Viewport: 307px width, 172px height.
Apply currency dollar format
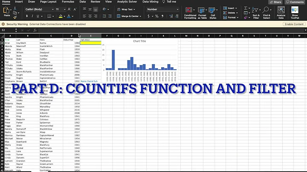(x=148, y=16)
